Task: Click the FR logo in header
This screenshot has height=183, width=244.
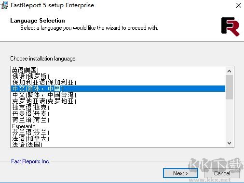Action: [230, 26]
